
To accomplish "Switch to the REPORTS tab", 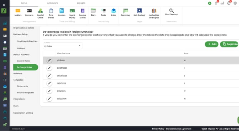I will [81, 3].
